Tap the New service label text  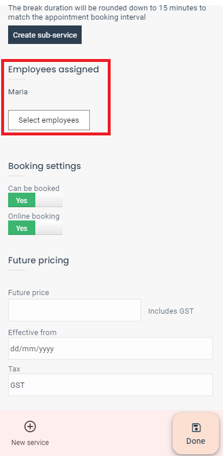30,443
